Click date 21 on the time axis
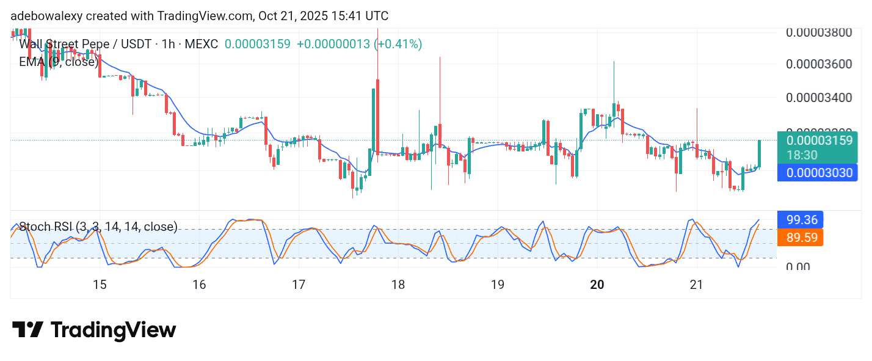Image resolution: width=872 pixels, height=361 pixels. (x=696, y=285)
